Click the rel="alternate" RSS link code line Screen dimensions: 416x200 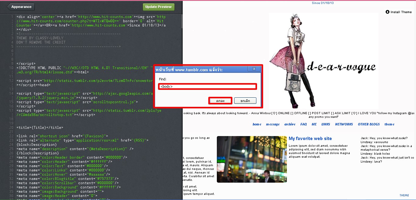point(83,140)
